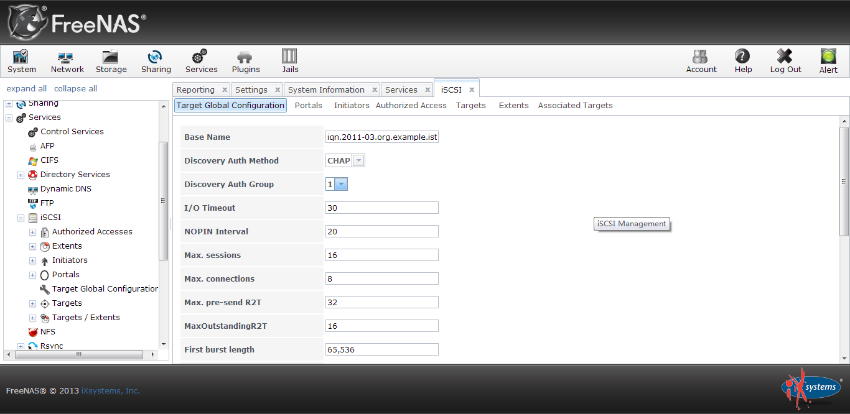Click the Portals circle icon in tree

point(45,275)
